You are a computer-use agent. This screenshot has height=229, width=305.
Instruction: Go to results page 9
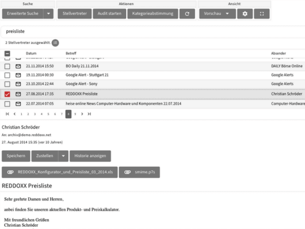coord(75,114)
